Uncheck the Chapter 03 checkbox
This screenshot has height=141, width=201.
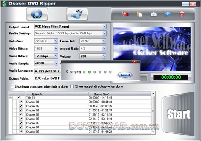pos(21,110)
